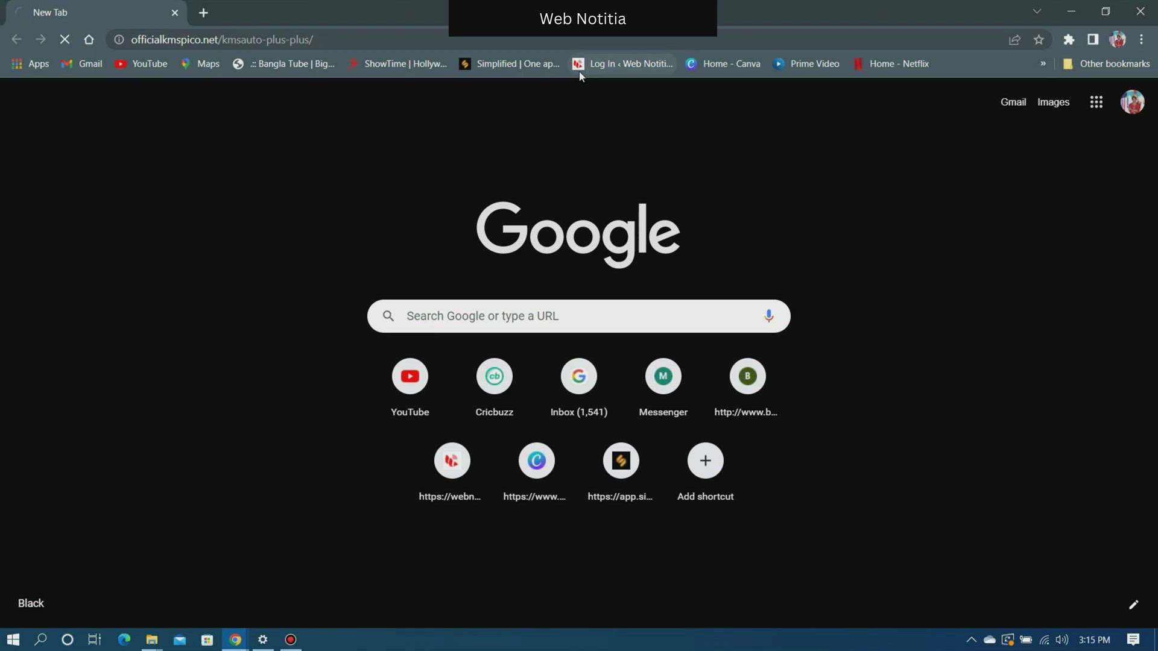Open the Extensions puzzle icon
1158x651 pixels.
point(1069,39)
